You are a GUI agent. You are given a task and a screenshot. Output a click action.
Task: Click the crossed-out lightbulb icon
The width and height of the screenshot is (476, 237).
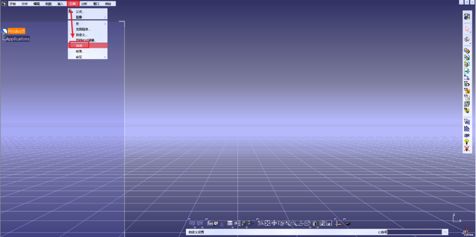click(467, 148)
